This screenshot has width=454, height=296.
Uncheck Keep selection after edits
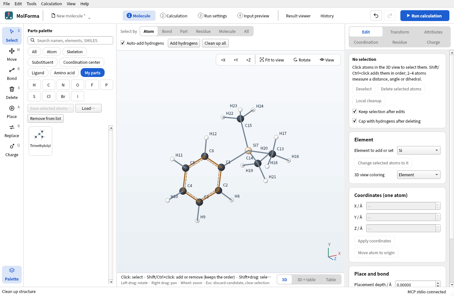(355, 111)
